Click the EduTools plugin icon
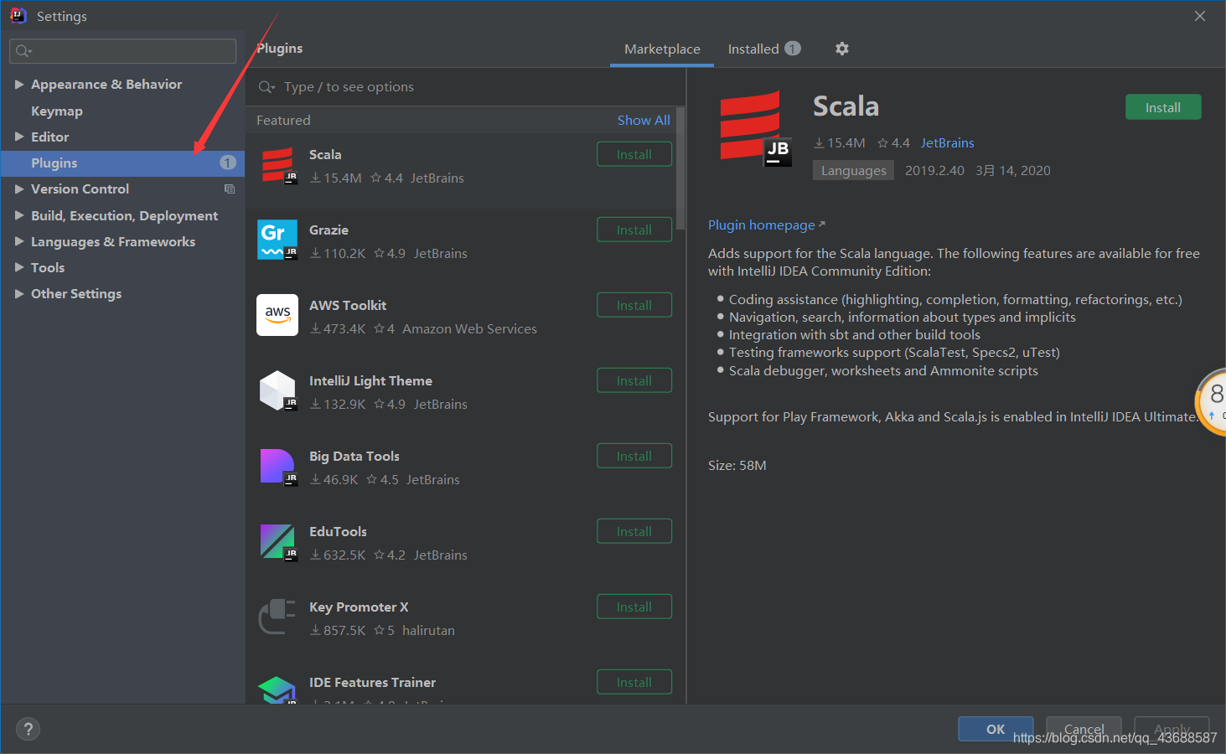Screen dimensions: 1226x754 [277, 541]
